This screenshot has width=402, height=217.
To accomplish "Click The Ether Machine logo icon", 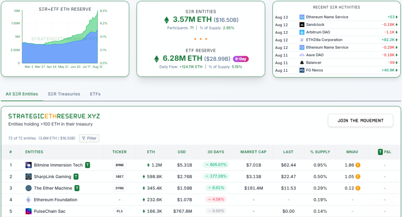I will 28,188.
